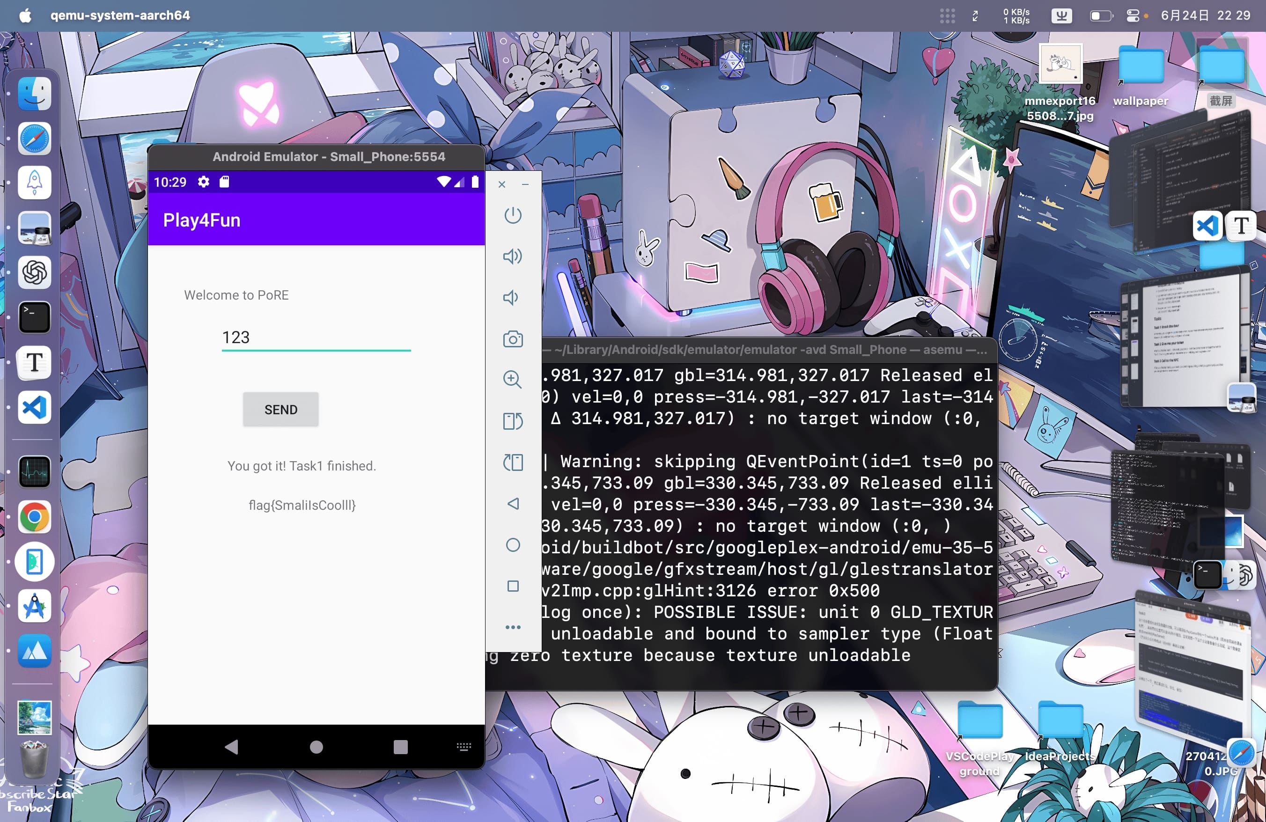This screenshot has width=1266, height=822.
Task: Rotate emulator left with rotate icon
Action: pyautogui.click(x=513, y=421)
